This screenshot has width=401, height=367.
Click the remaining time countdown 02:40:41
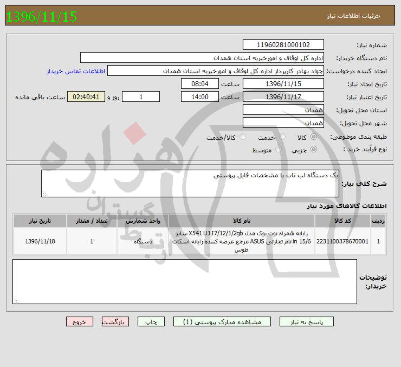(86, 97)
